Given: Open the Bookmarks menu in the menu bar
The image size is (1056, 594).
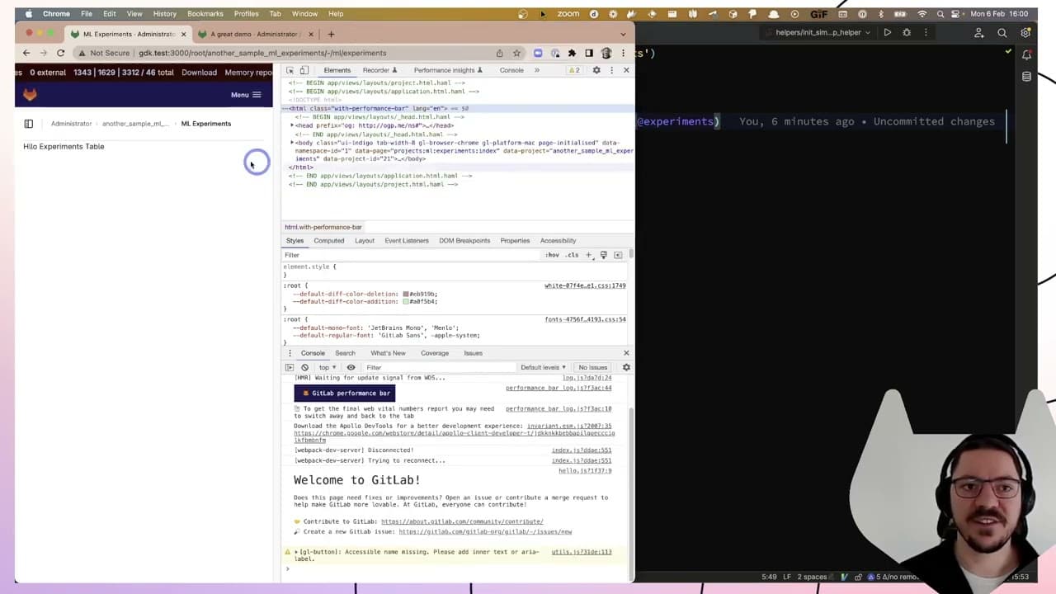Looking at the screenshot, I should (x=205, y=13).
